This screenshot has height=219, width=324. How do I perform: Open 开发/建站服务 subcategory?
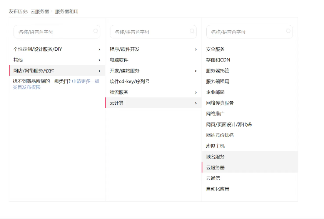[124, 71]
